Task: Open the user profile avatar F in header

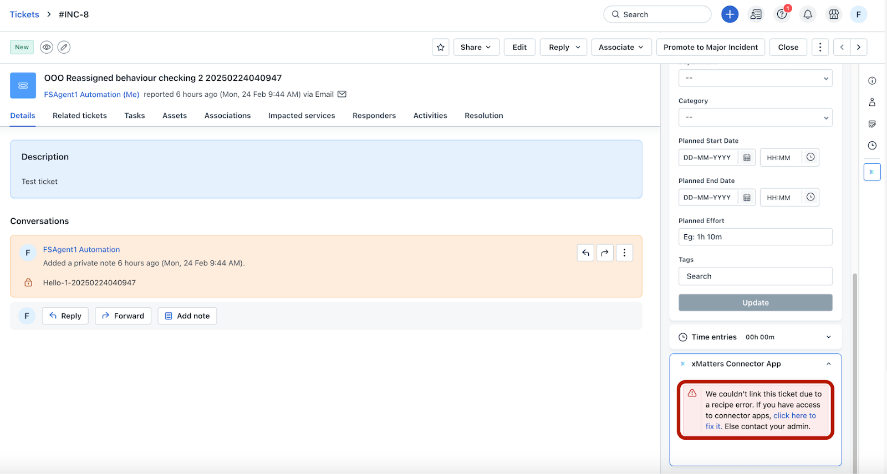Action: 858,14
